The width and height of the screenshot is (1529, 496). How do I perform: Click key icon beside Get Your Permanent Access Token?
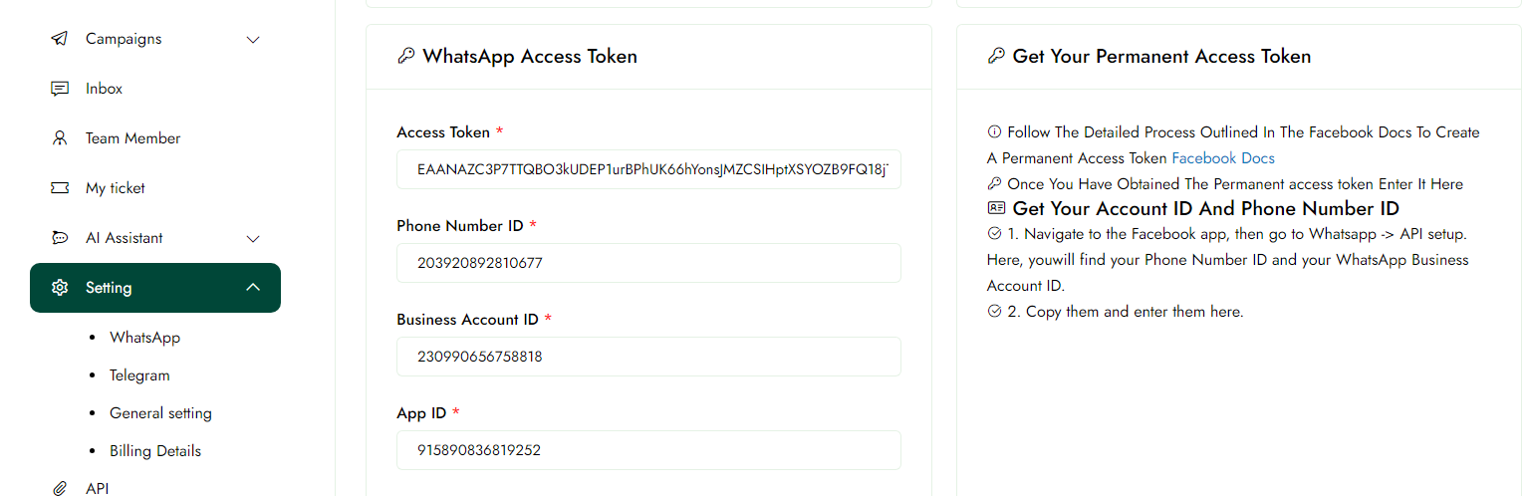point(995,56)
